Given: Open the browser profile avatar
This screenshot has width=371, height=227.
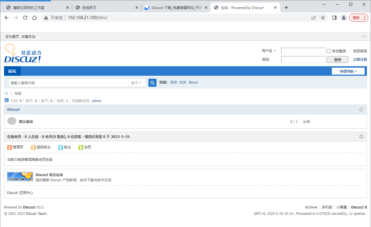Looking at the screenshot, I should (344, 18).
